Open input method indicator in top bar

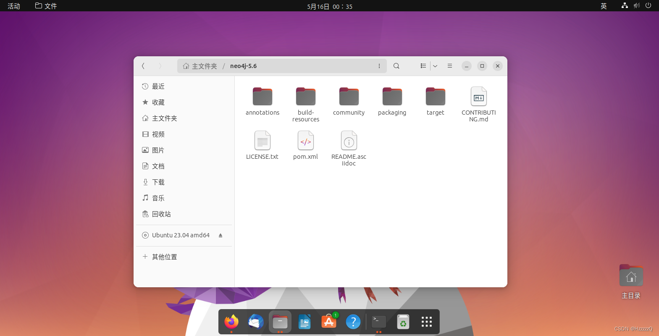click(604, 6)
